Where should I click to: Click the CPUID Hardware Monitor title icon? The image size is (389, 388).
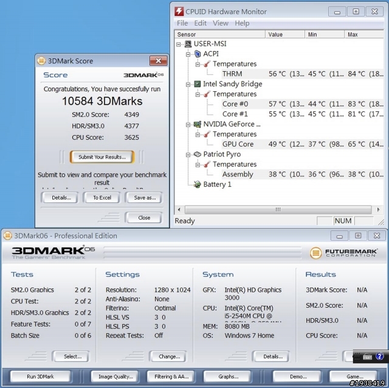point(179,11)
